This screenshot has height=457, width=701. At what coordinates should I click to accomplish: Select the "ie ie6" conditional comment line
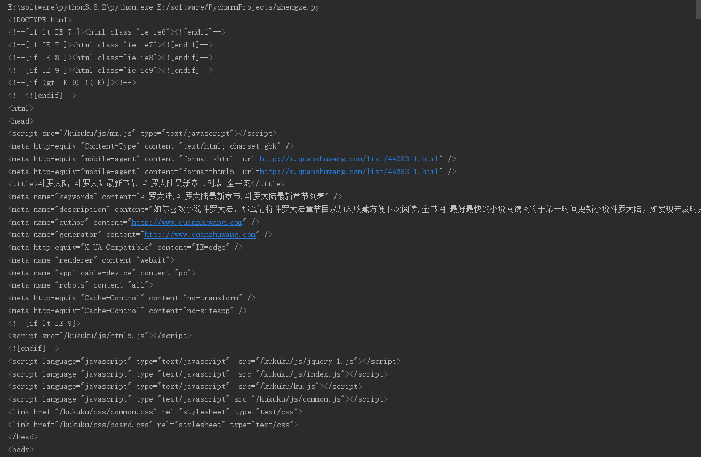(117, 32)
